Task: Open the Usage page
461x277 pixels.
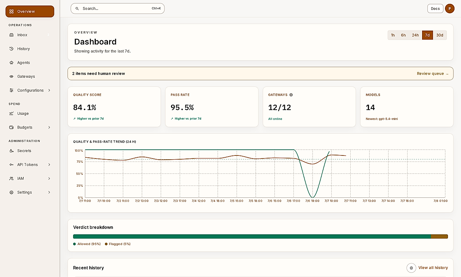Action: pyautogui.click(x=30, y=114)
